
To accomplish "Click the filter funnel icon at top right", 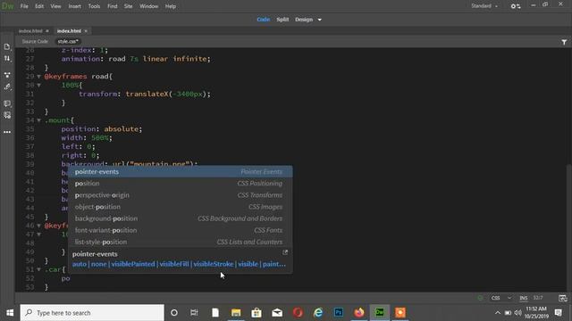I will pyautogui.click(x=564, y=42).
